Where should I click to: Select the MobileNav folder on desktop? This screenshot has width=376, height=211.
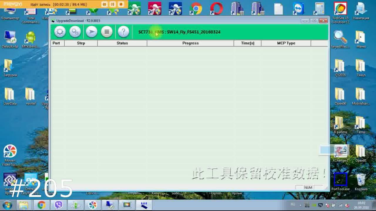click(x=361, y=96)
